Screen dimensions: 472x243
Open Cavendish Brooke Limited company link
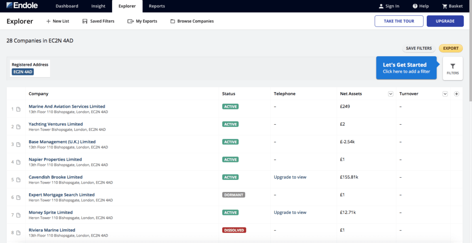coord(55,177)
